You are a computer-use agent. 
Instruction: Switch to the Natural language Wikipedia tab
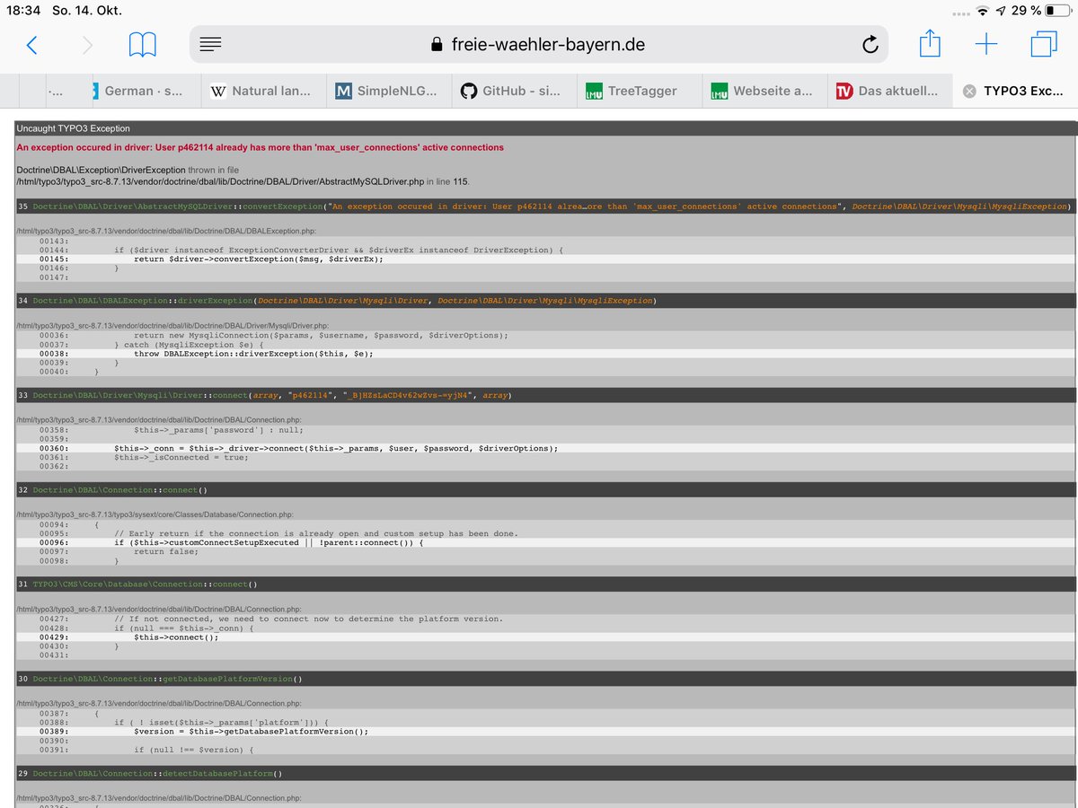262,91
